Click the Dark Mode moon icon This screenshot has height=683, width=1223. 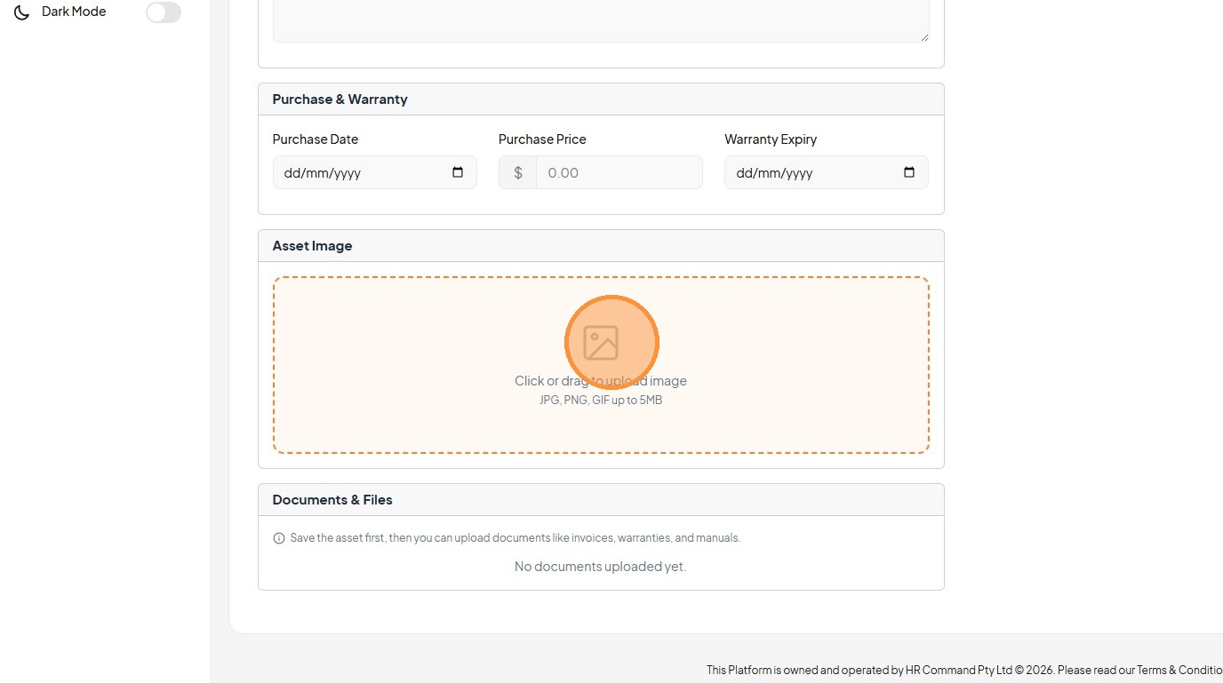[x=21, y=12]
